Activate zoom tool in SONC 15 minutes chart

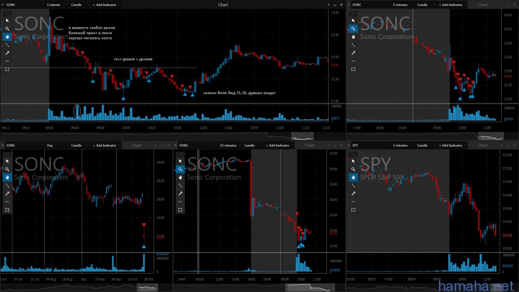click(181, 169)
